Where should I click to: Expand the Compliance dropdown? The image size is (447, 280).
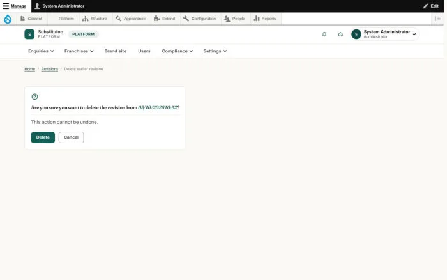click(x=178, y=51)
